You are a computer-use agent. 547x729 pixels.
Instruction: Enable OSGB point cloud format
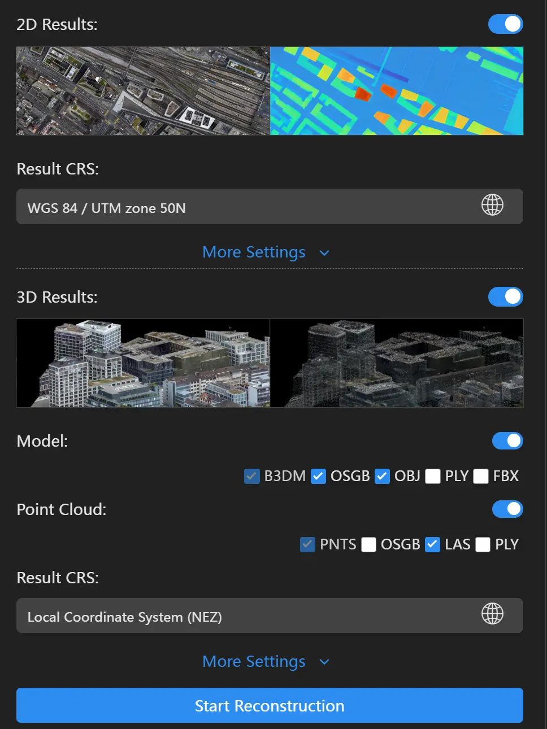[x=369, y=545]
